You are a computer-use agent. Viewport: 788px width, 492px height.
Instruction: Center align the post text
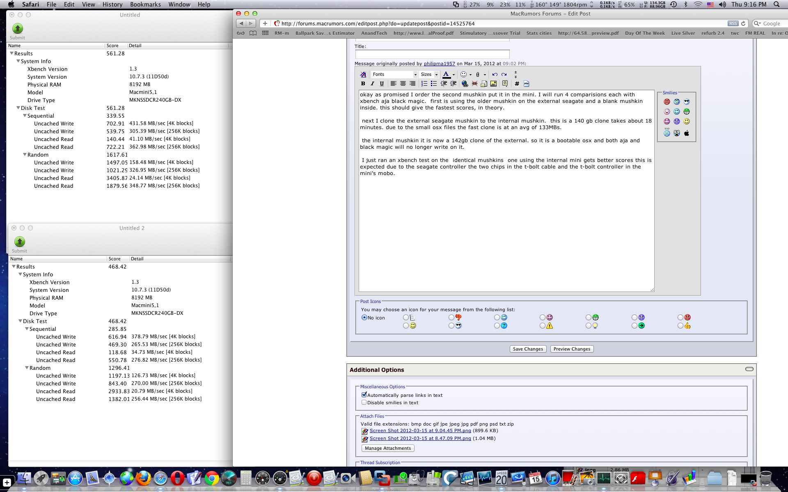click(x=403, y=84)
